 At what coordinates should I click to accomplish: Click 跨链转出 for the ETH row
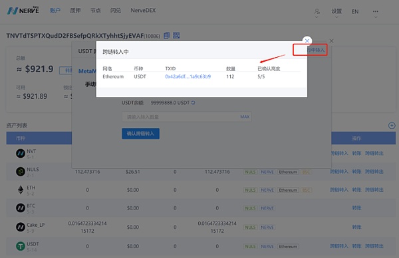click(374, 190)
